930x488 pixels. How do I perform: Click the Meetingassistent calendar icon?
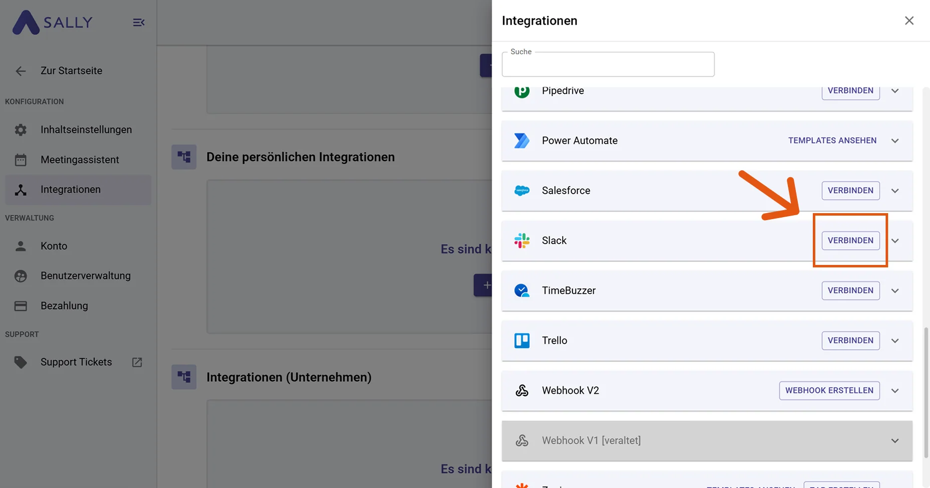pos(20,160)
